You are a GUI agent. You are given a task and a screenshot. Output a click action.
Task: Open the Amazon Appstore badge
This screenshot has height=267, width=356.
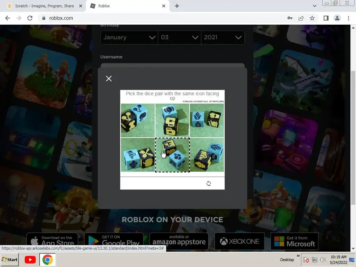point(179,241)
